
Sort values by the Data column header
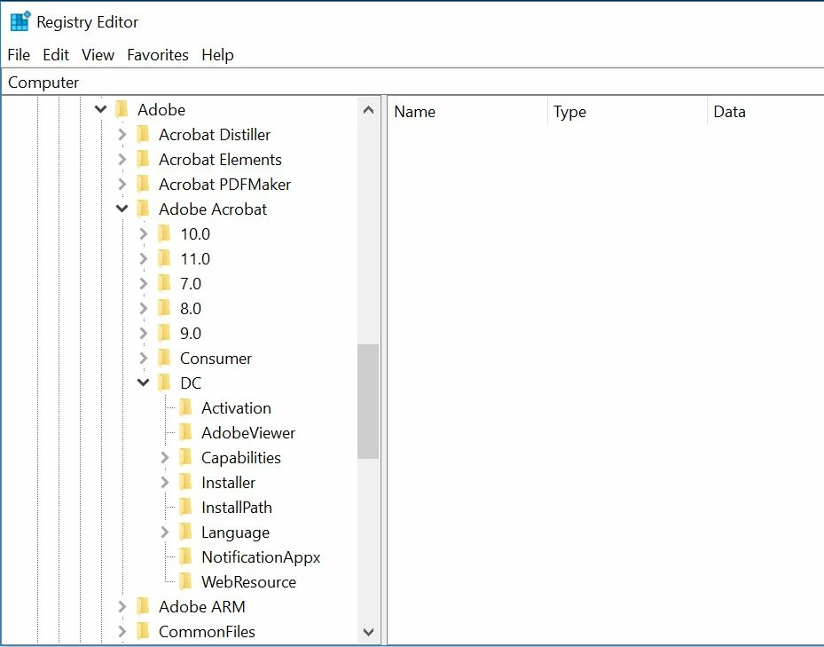[x=765, y=112]
